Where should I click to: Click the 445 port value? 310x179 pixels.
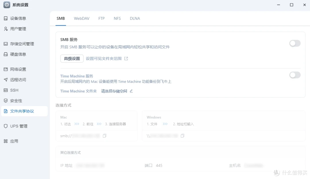click(159, 166)
